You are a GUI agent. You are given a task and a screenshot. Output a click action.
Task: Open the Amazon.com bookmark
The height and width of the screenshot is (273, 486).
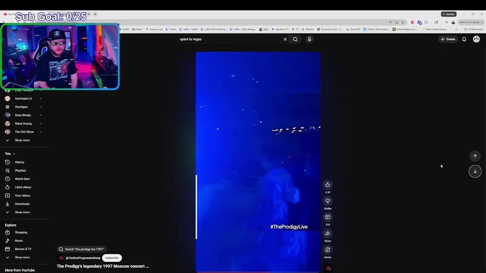[x=154, y=29]
